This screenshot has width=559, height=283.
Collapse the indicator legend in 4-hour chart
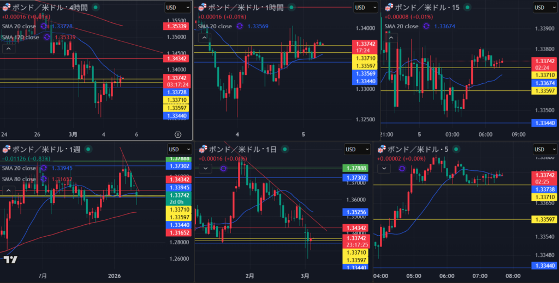(x=9, y=48)
